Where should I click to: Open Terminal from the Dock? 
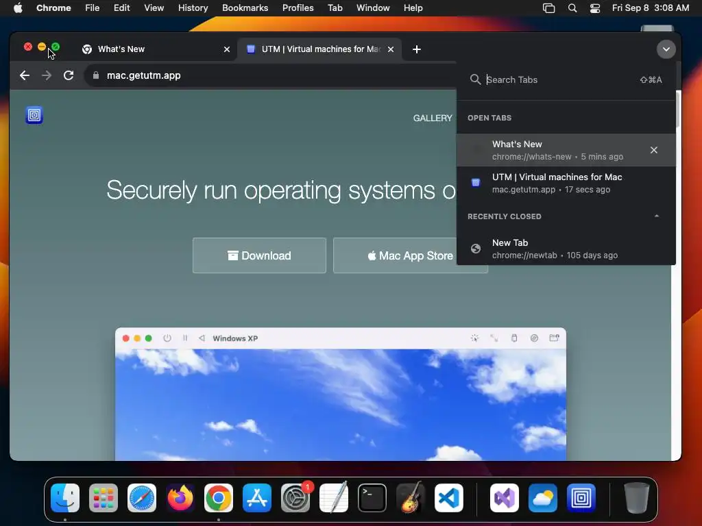372,498
